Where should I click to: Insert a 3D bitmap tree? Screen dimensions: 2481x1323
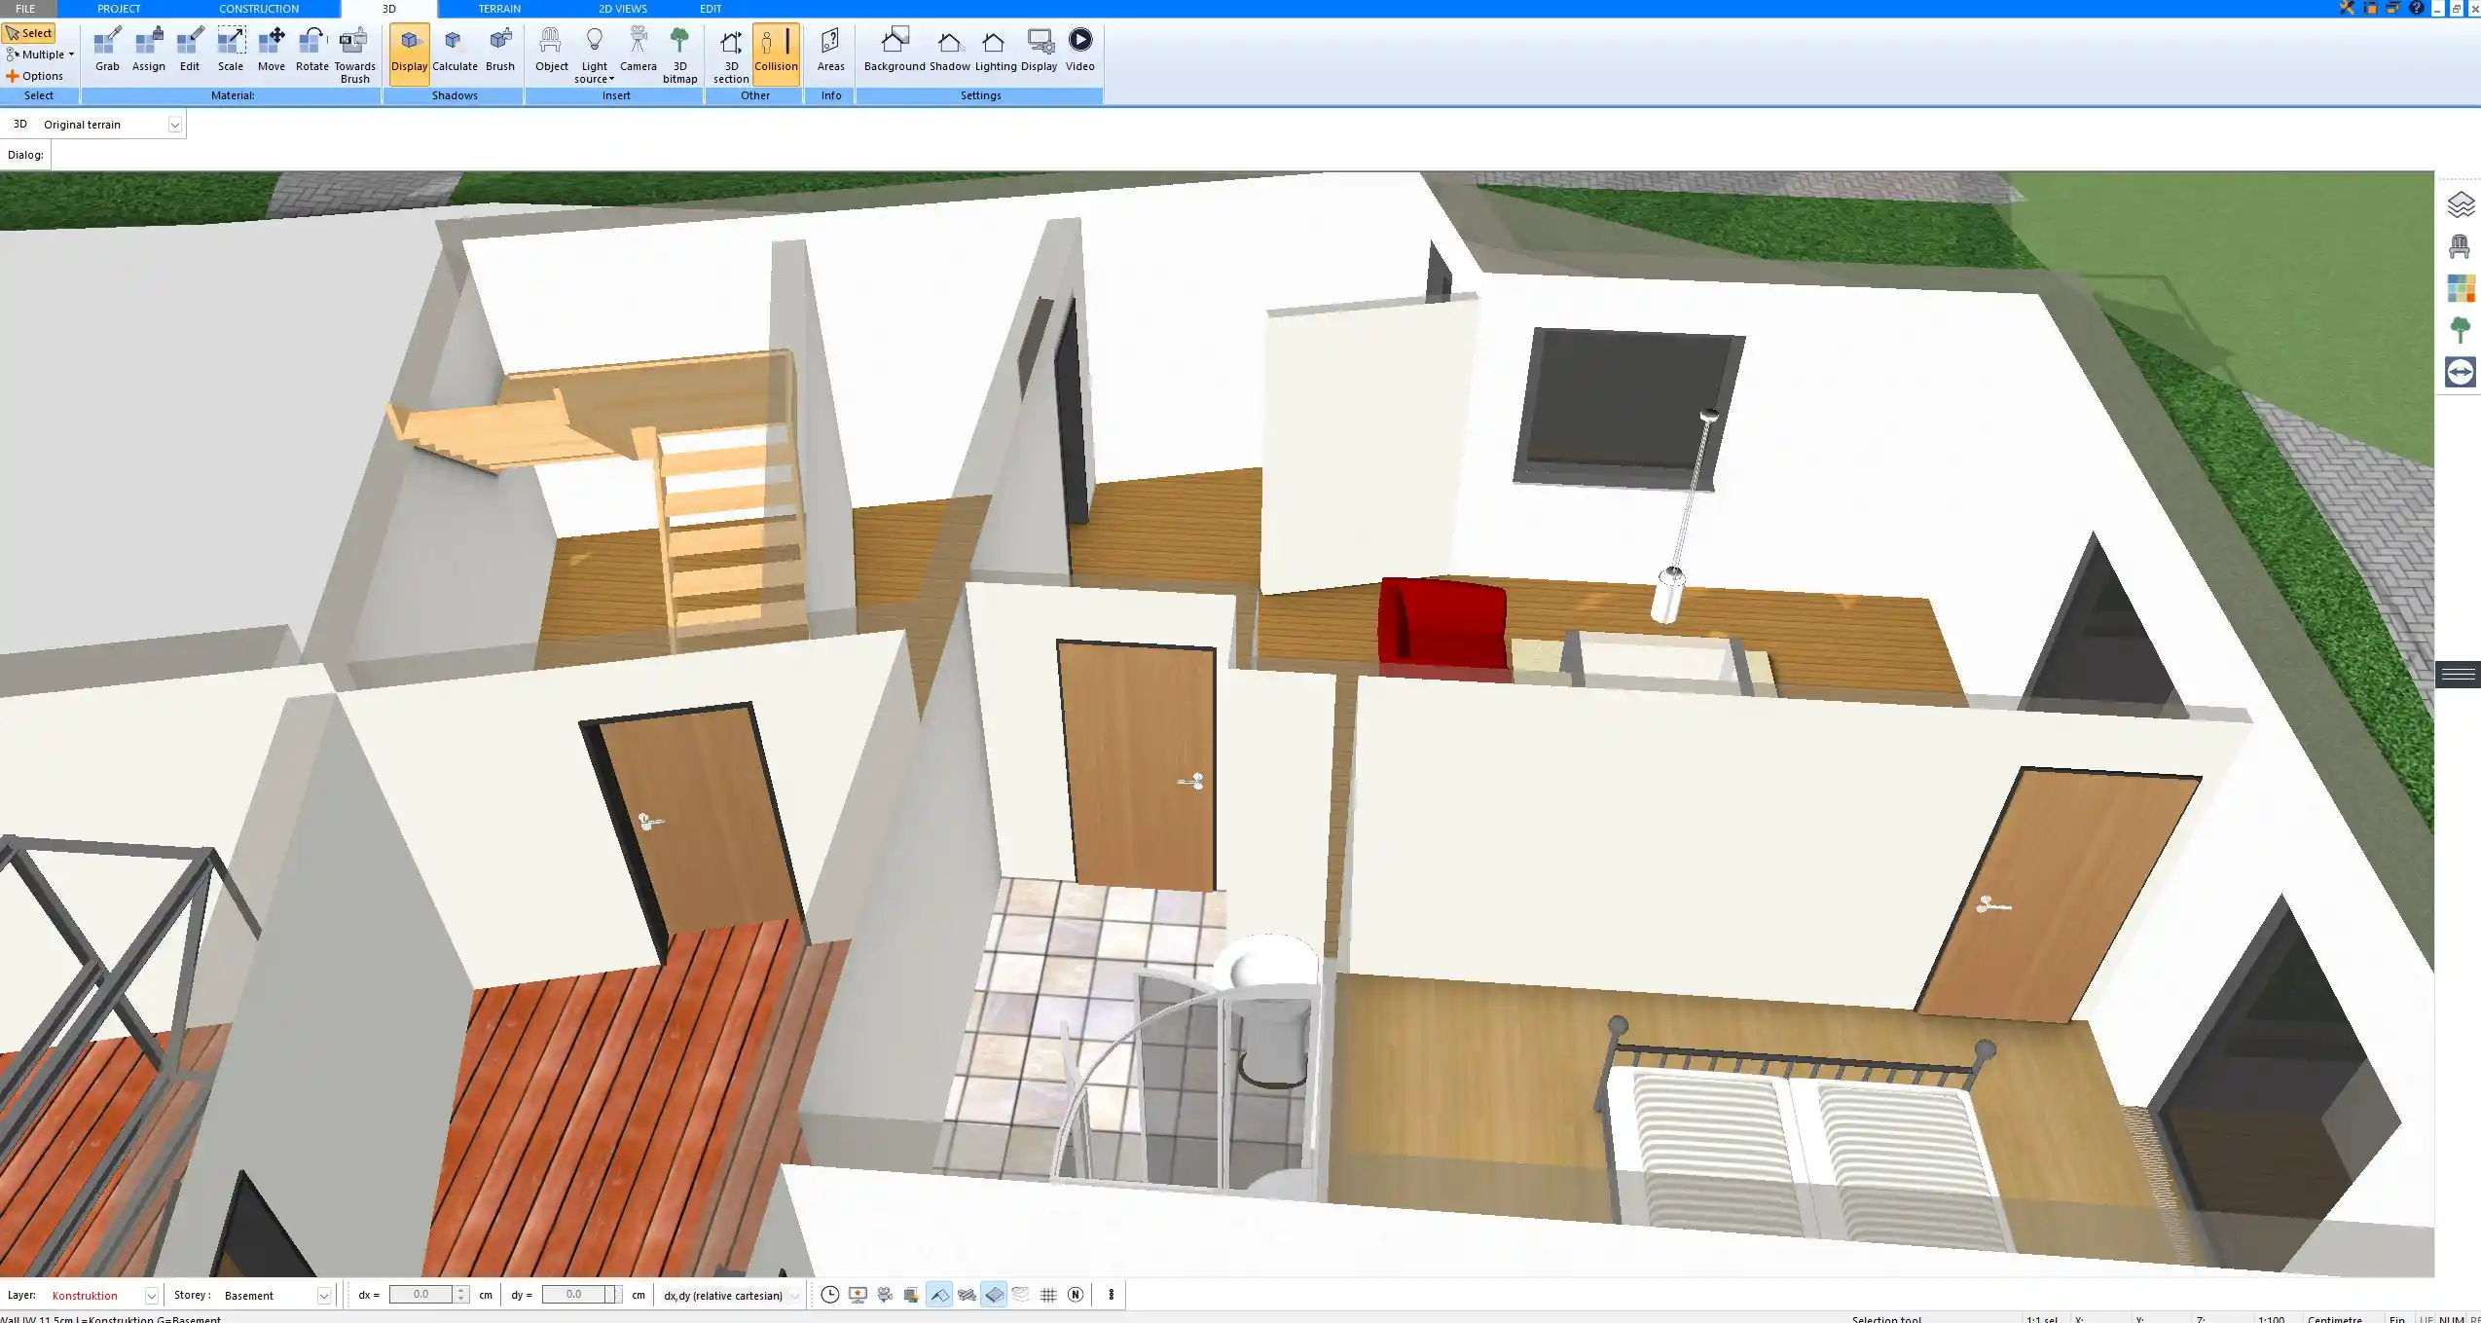tap(679, 55)
